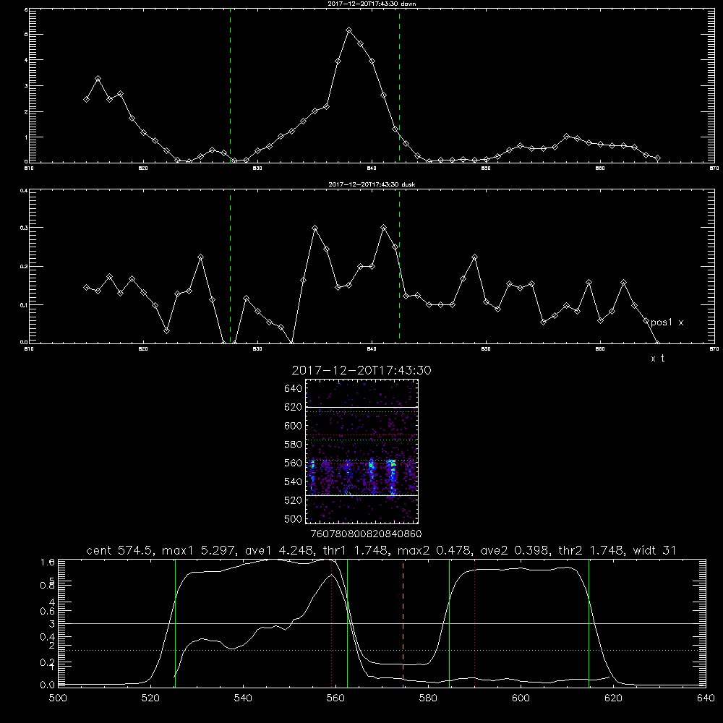
Task: Click the '640' x-axis label of bottom plot
Action: point(706,698)
